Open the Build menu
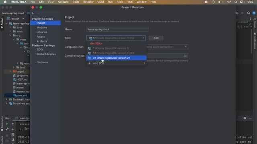257x144 pixels. point(101,2)
